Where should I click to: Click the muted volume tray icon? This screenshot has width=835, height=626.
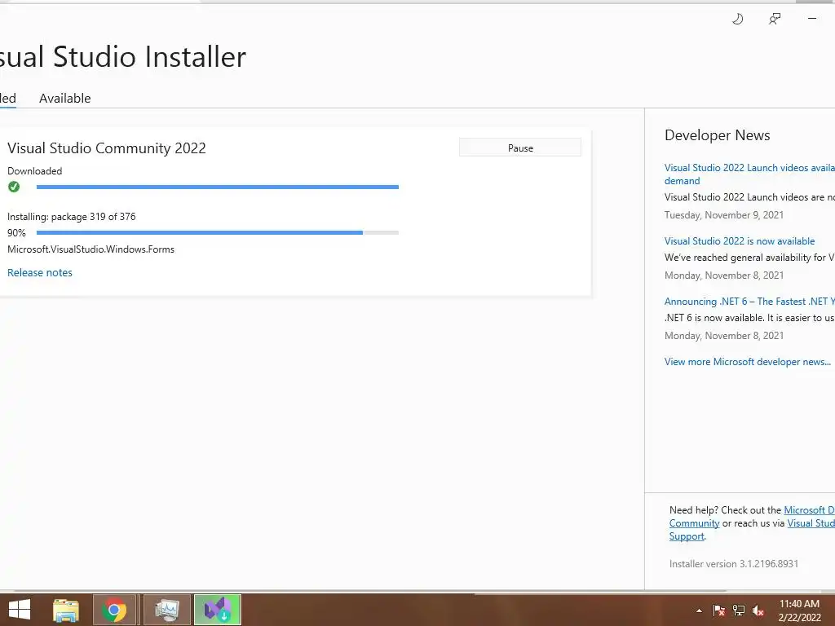[758, 611]
